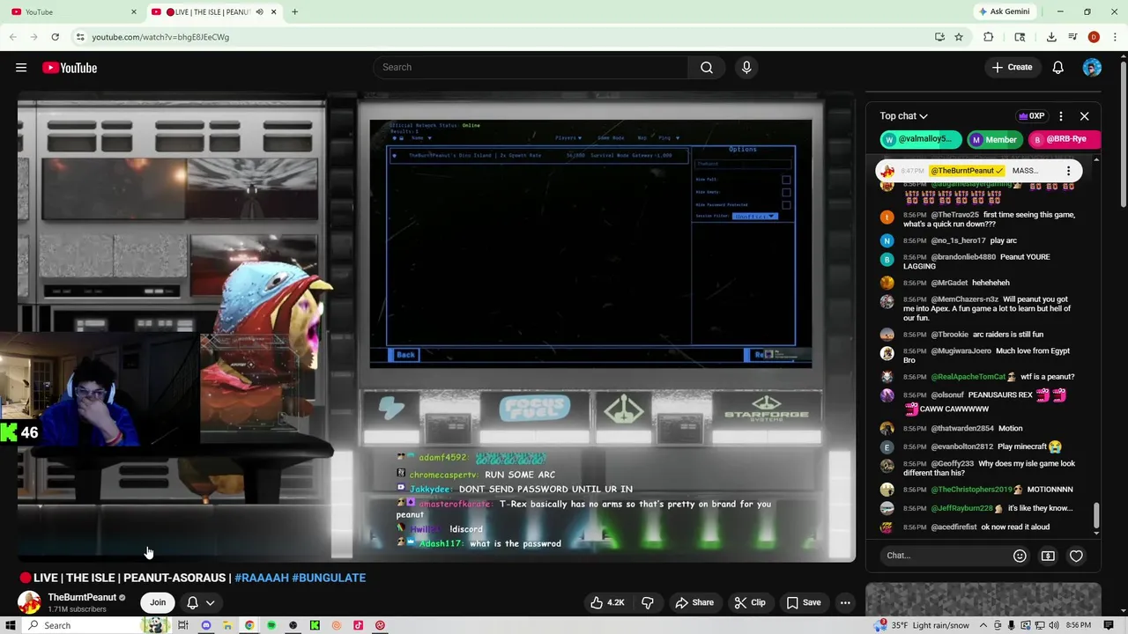
Task: Bookmark this page with the star
Action: point(959,37)
